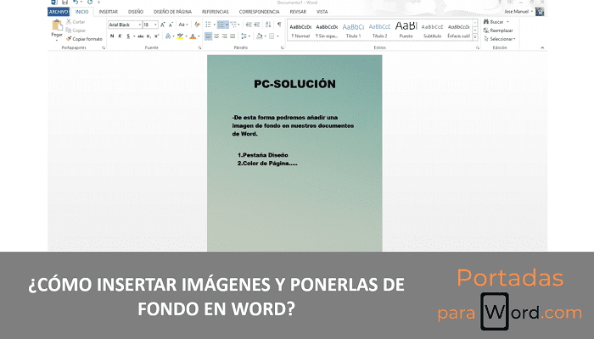Screen dimensions: 594x339
Task: Click the Jose Manuel account picture
Action: [x=540, y=12]
